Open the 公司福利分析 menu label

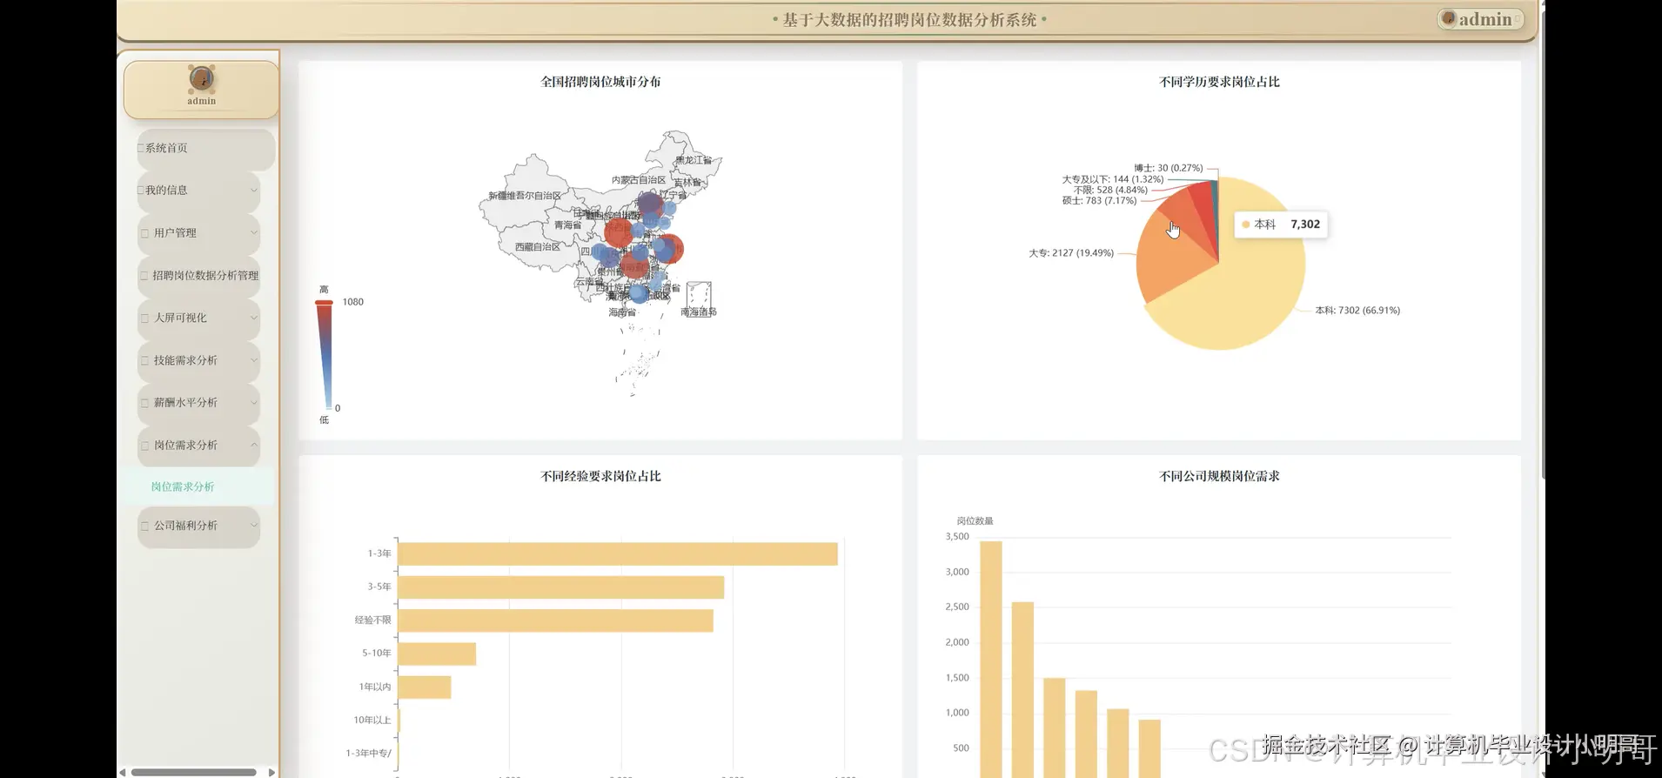point(185,526)
